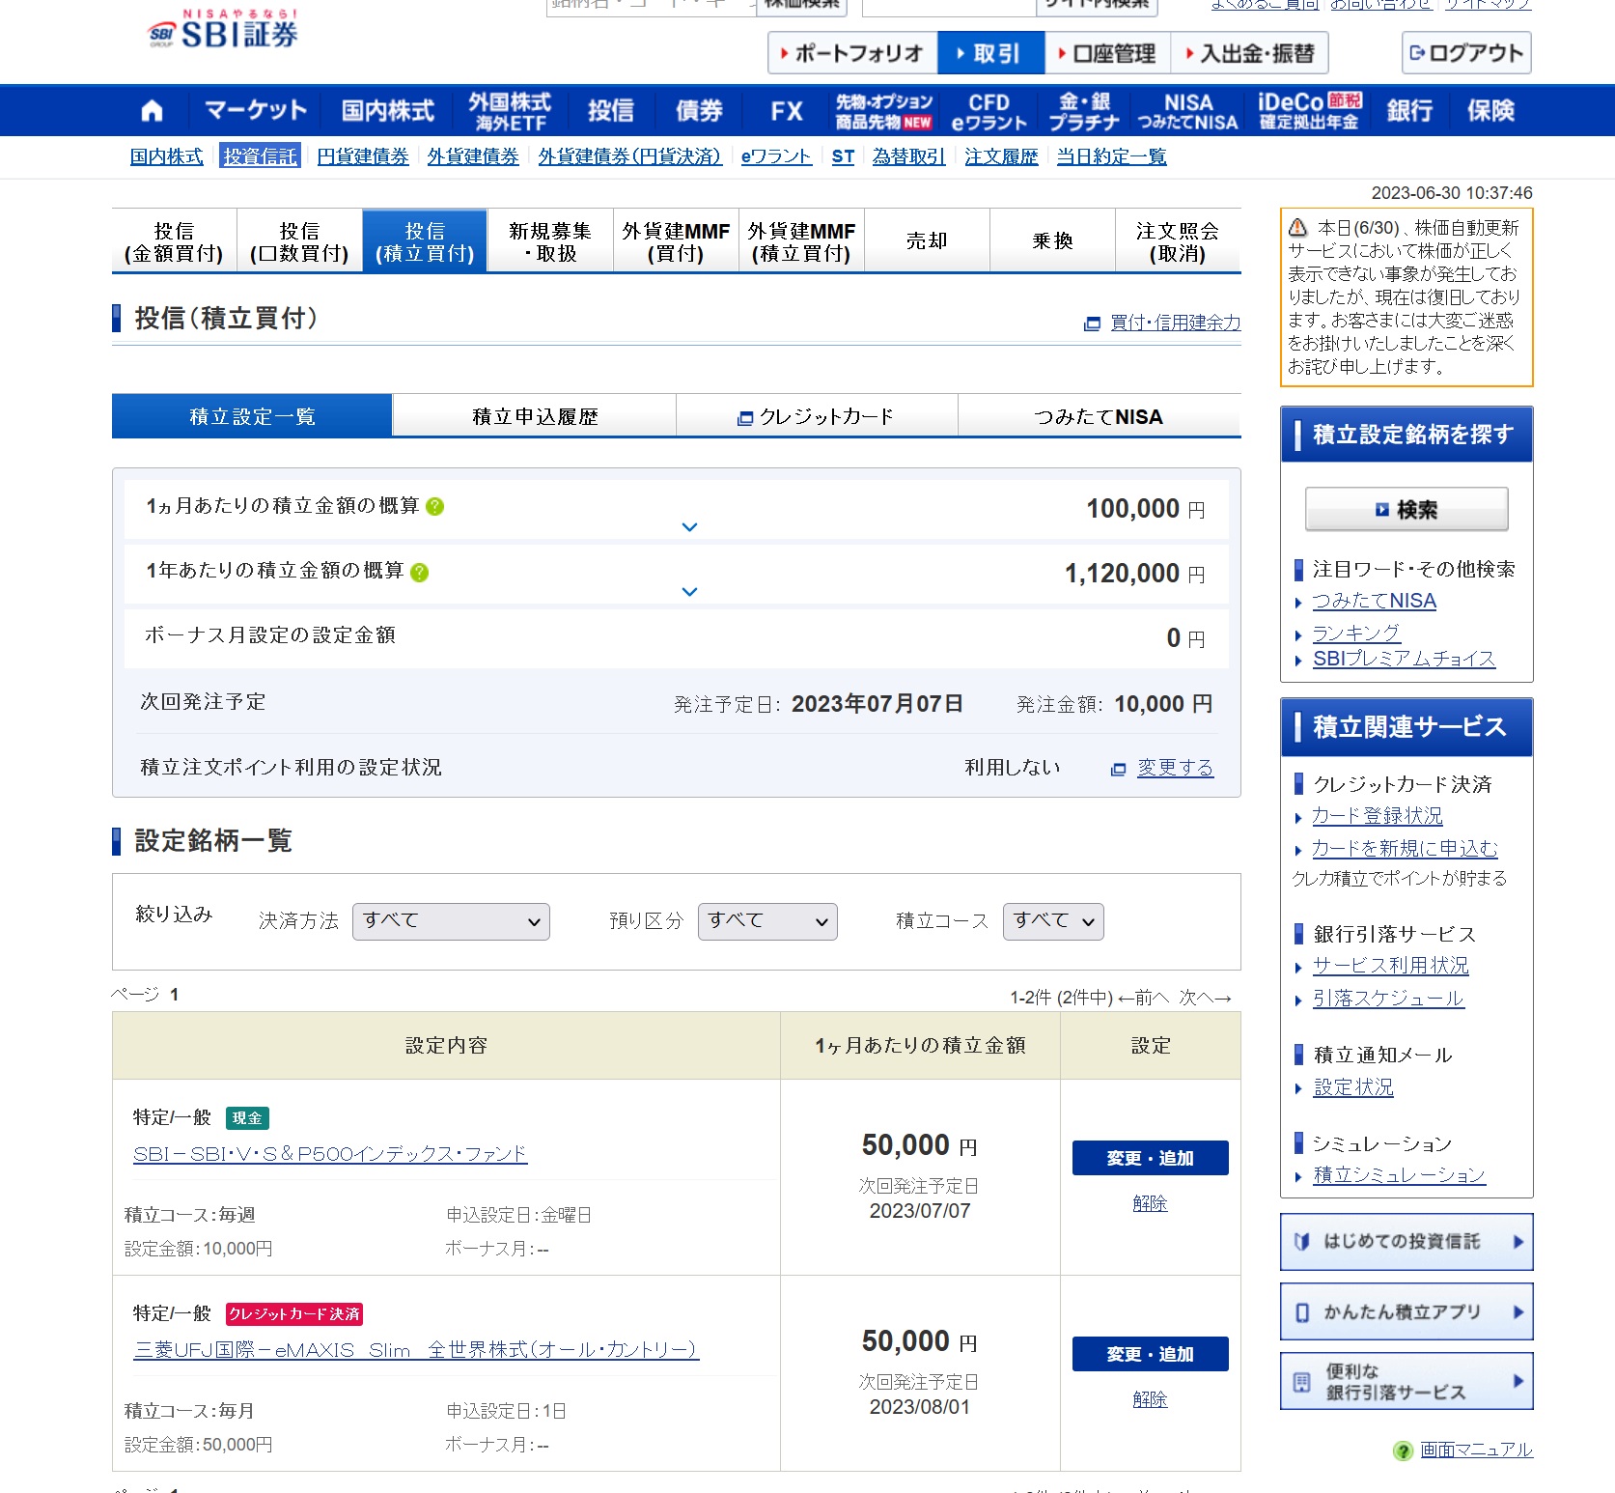Switch to つみたてNISA tab
Screen dimensions: 1615x1493
1099,416
